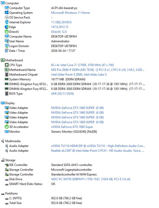159x208 pixels.
Task: Select the SMART status value 'OK'
Action: pyautogui.click(x=53, y=184)
